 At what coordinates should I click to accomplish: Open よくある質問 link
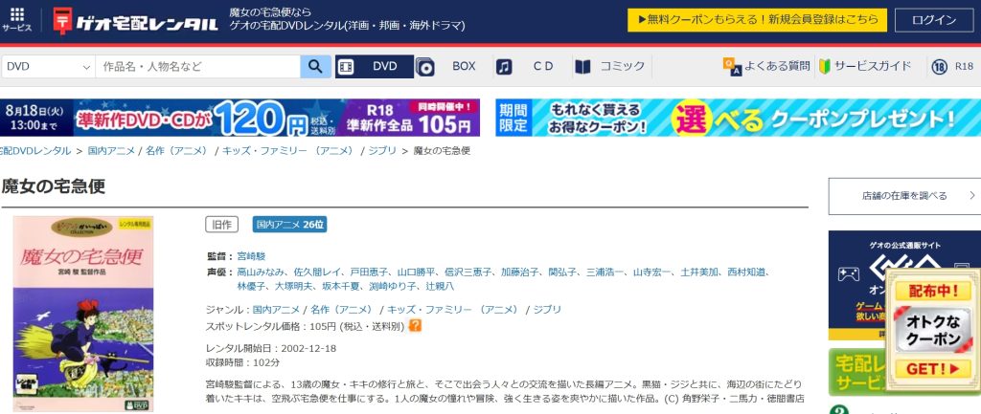[x=778, y=66]
